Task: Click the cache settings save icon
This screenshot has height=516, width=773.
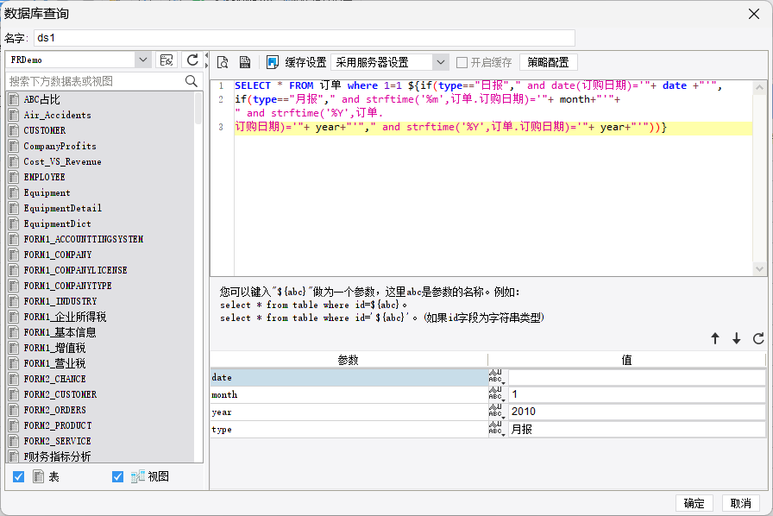Action: click(273, 62)
